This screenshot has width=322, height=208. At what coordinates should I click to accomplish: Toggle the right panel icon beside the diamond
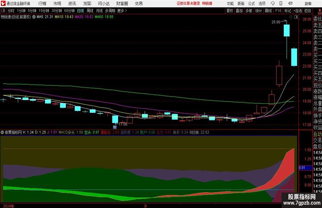(296, 17)
